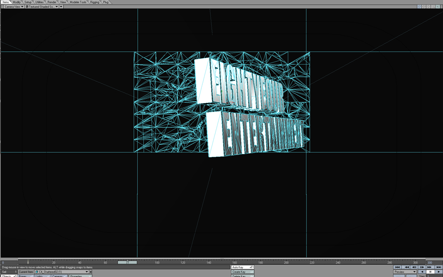This screenshot has width=443, height=277.
Task: Pause playback button
Action: [430, 272]
